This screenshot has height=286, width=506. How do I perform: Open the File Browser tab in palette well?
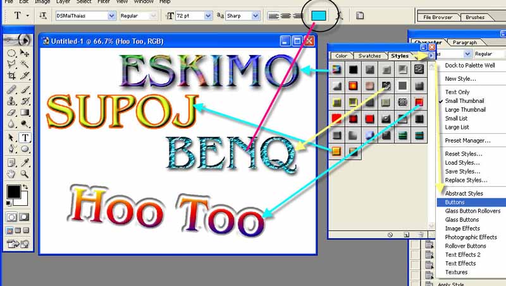(x=438, y=17)
